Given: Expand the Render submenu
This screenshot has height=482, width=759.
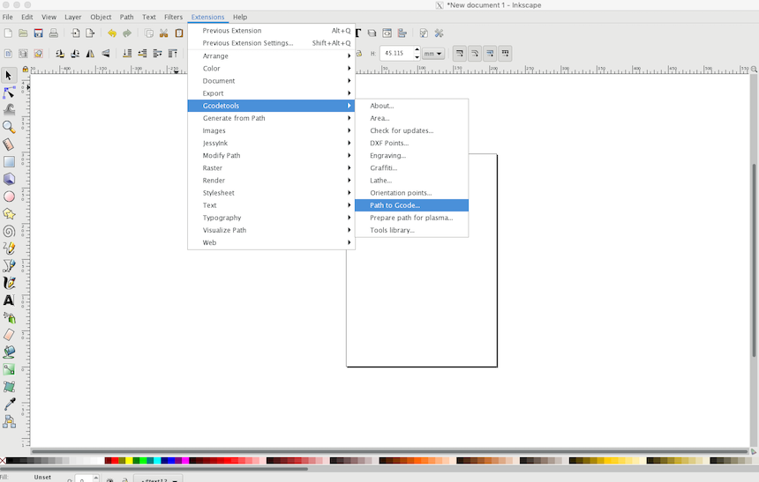Looking at the screenshot, I should (x=271, y=181).
